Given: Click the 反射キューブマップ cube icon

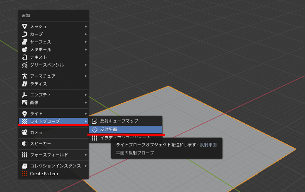Looking at the screenshot, I should click(x=94, y=121).
